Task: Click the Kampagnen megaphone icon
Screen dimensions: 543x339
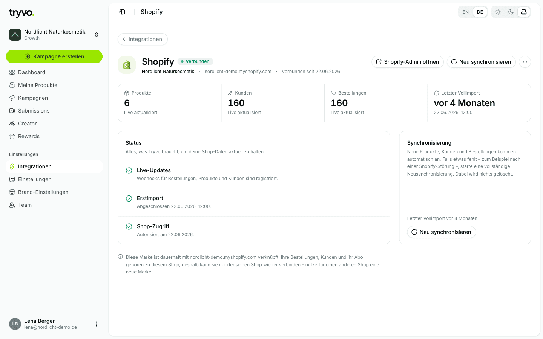Action: tap(12, 98)
